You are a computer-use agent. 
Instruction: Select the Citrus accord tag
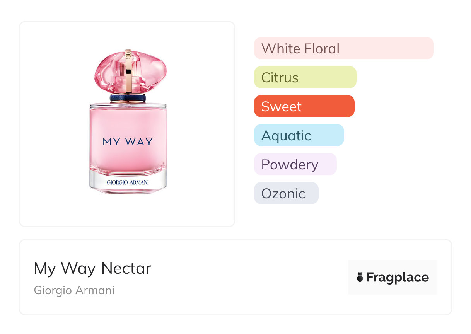[x=305, y=77]
